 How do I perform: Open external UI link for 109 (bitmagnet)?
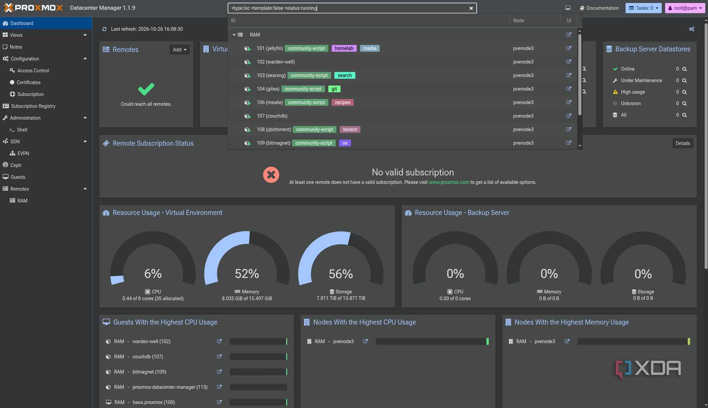(569, 143)
